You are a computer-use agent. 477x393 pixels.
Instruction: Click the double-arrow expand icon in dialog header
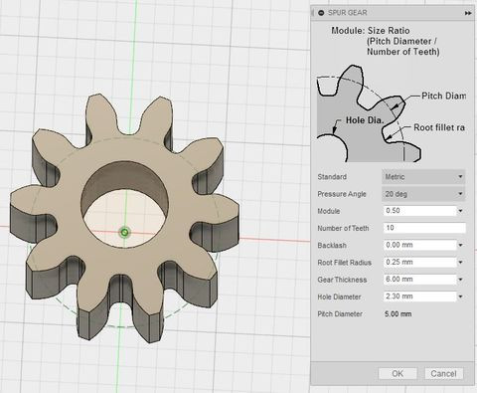coord(468,13)
